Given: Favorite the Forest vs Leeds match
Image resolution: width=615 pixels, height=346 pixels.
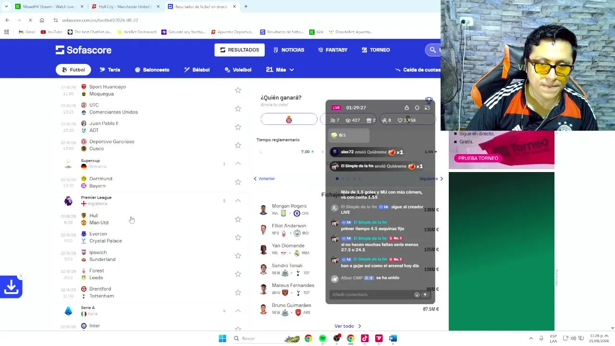Looking at the screenshot, I should pyautogui.click(x=238, y=274).
